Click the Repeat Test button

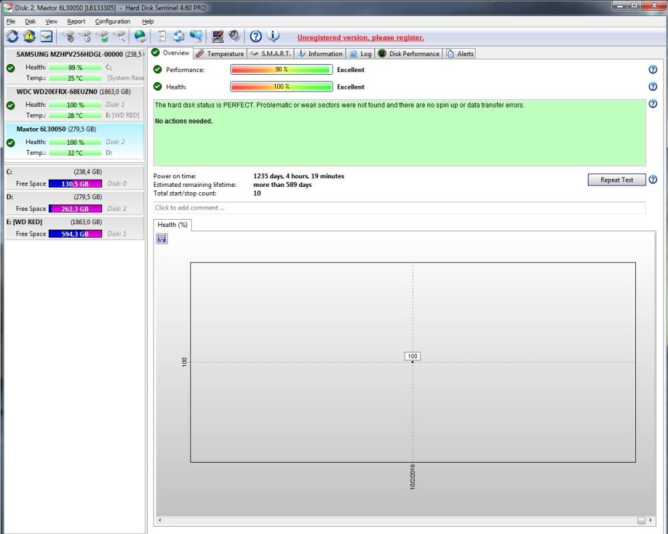coord(617,180)
